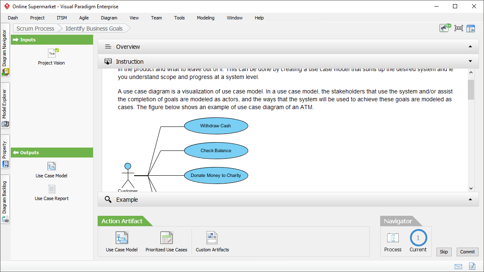Collapse the Instruction section arrow
The height and width of the screenshot is (272, 484).
point(470,61)
